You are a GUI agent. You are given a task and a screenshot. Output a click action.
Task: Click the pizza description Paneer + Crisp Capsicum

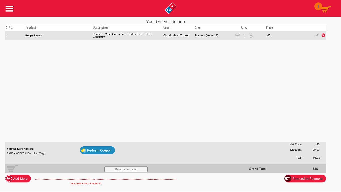pos(122,35)
